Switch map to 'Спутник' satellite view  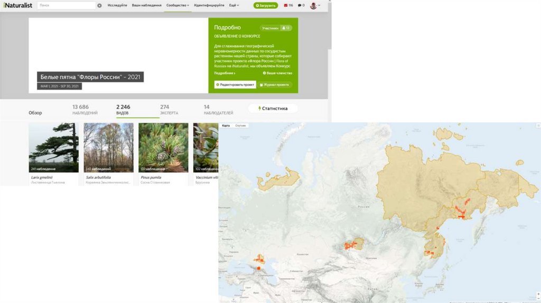point(240,126)
